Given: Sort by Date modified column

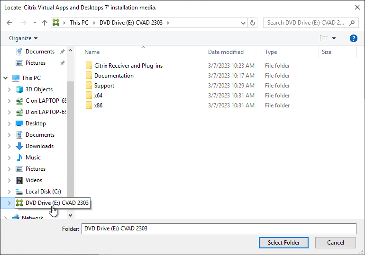Looking at the screenshot, I should pos(226,52).
